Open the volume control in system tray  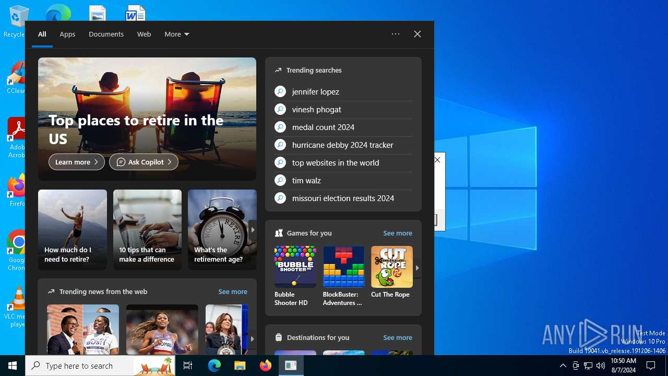tap(601, 366)
